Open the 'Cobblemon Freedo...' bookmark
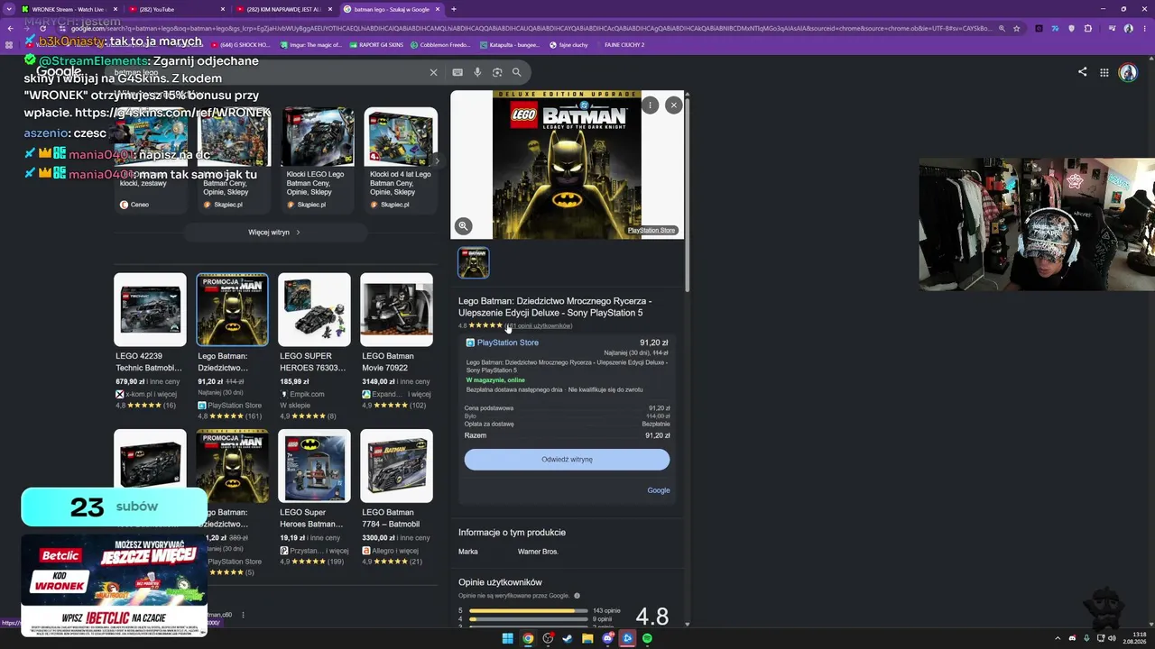The image size is (1155, 649). 441,44
